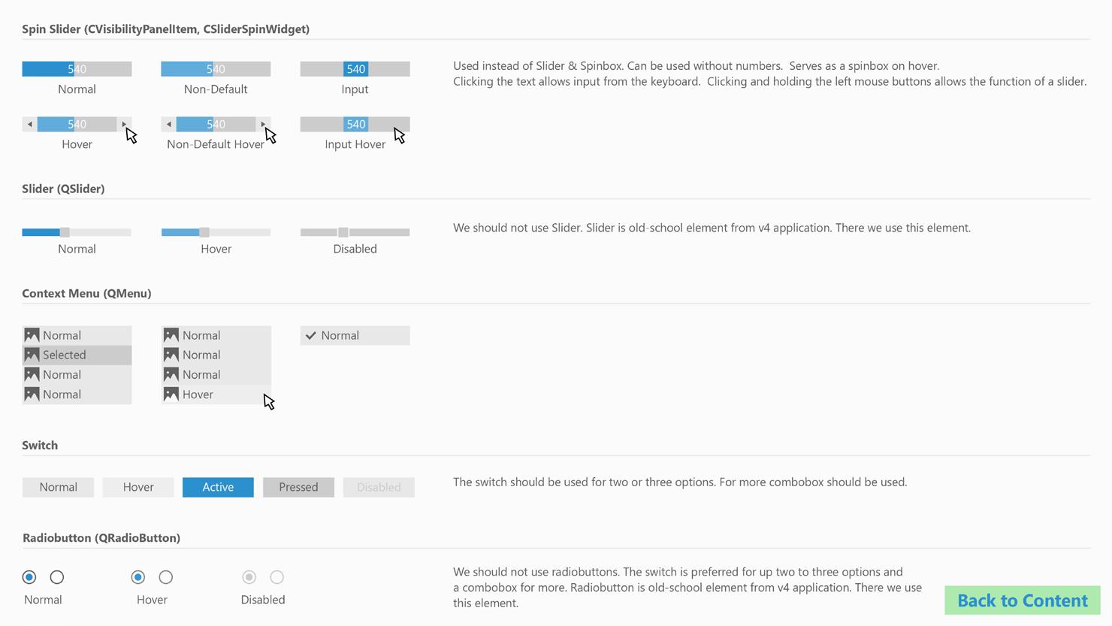Choose the Selected context menu entry
This screenshot has width=1112, height=626.
point(77,355)
